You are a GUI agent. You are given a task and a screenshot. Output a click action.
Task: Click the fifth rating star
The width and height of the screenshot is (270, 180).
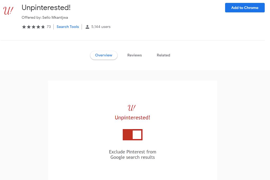pos(43,27)
